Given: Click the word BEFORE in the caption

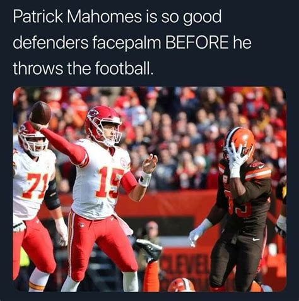Looking at the screenshot, I should 196,42.
